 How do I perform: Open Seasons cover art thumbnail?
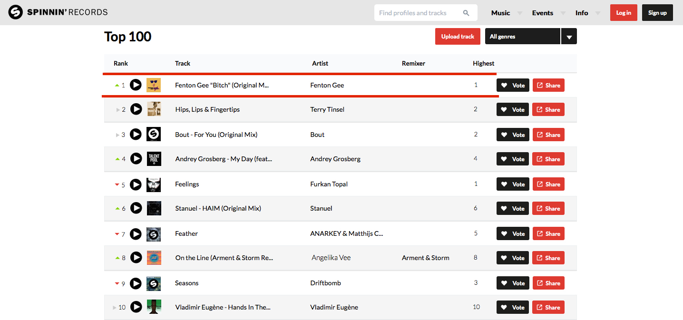tap(154, 283)
